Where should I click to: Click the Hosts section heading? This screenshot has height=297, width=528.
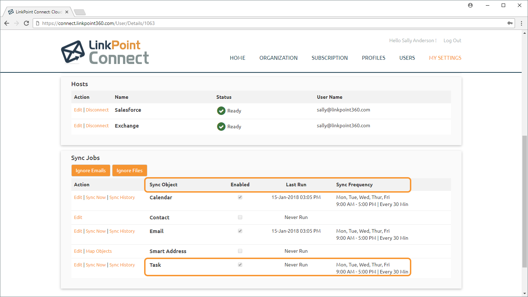click(79, 84)
